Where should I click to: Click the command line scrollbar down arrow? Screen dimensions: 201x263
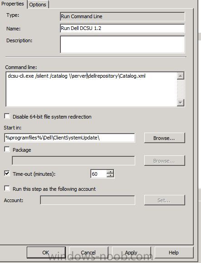181,103
